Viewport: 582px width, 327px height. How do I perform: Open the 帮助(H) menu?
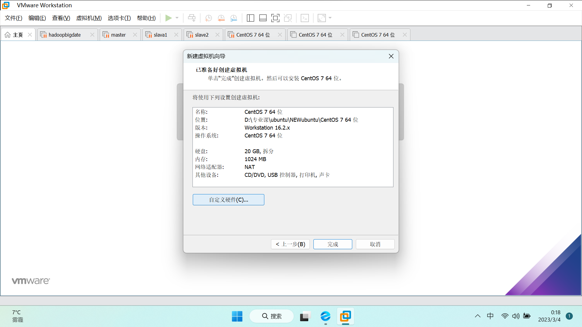point(146,18)
